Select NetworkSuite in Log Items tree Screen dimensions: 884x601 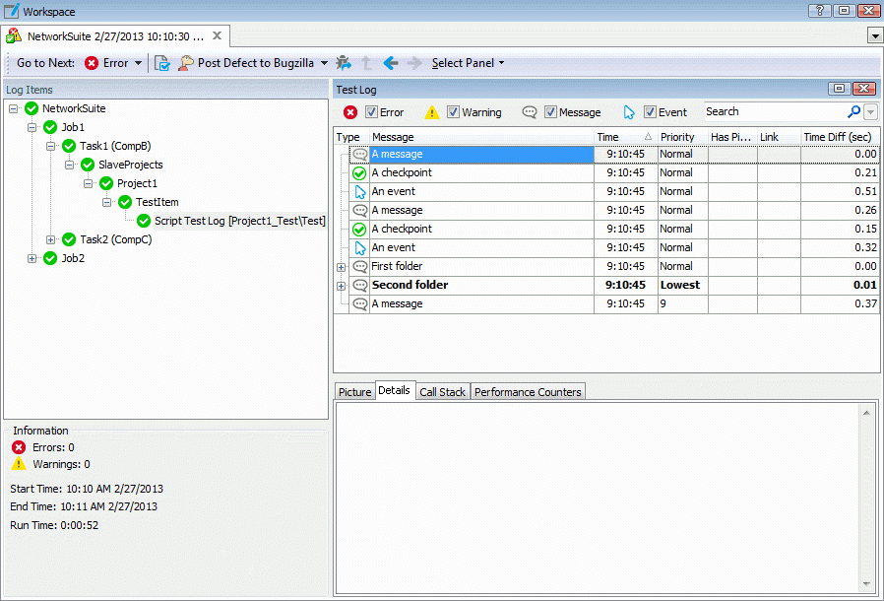point(74,108)
